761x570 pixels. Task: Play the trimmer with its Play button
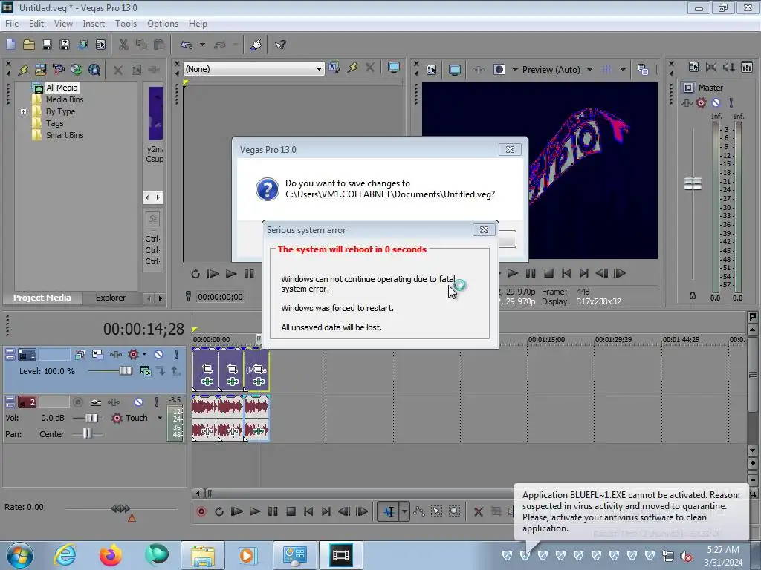(x=231, y=274)
